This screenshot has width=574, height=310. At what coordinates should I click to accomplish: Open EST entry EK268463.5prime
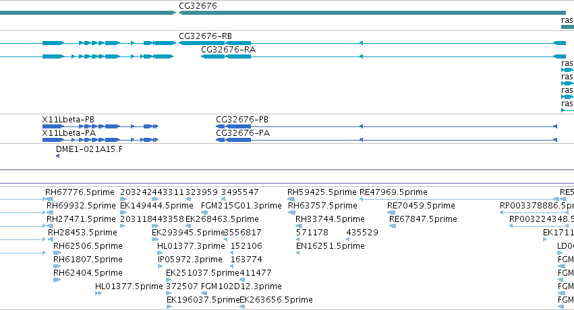click(222, 219)
